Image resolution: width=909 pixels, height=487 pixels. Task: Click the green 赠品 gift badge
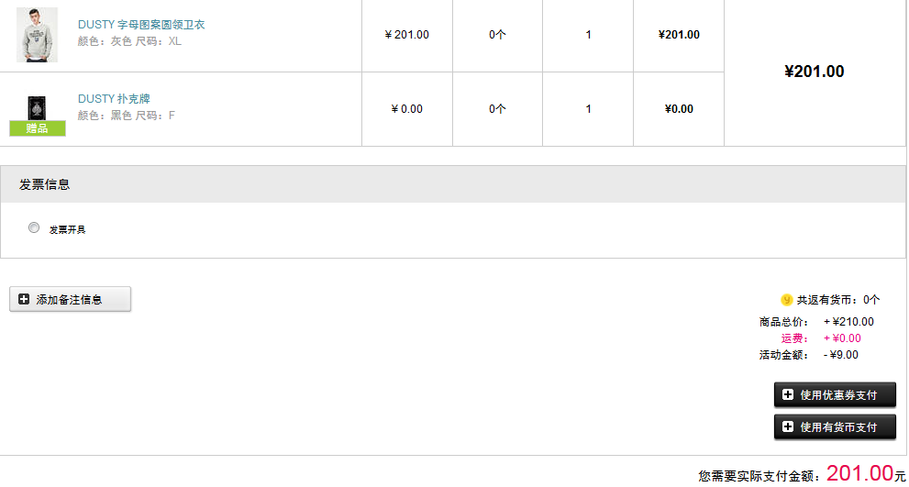click(38, 128)
